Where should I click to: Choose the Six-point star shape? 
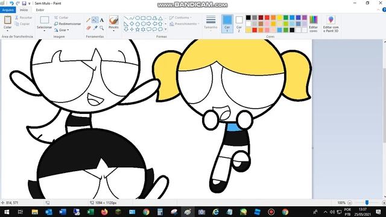pos(144,30)
